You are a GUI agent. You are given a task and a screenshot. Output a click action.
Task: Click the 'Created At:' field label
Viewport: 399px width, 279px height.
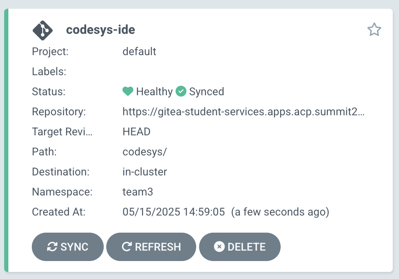[59, 212]
